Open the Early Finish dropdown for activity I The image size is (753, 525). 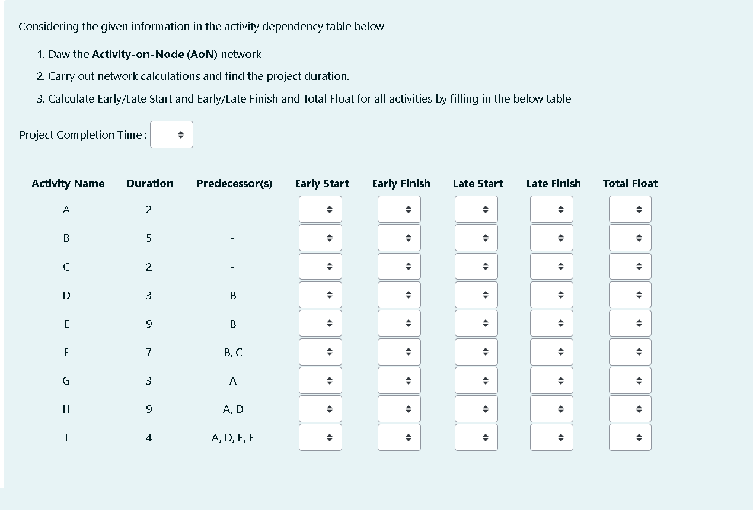coord(399,437)
